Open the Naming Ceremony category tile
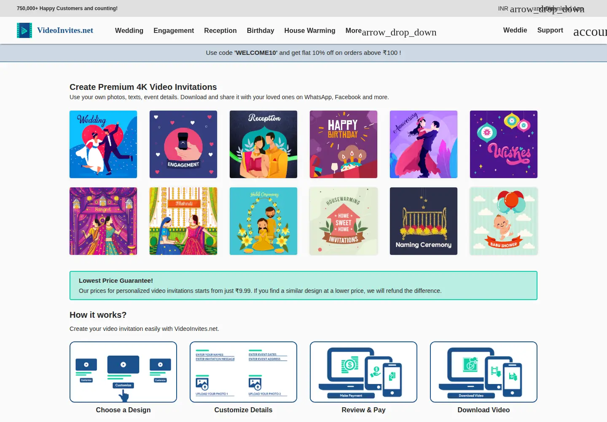 (x=424, y=221)
